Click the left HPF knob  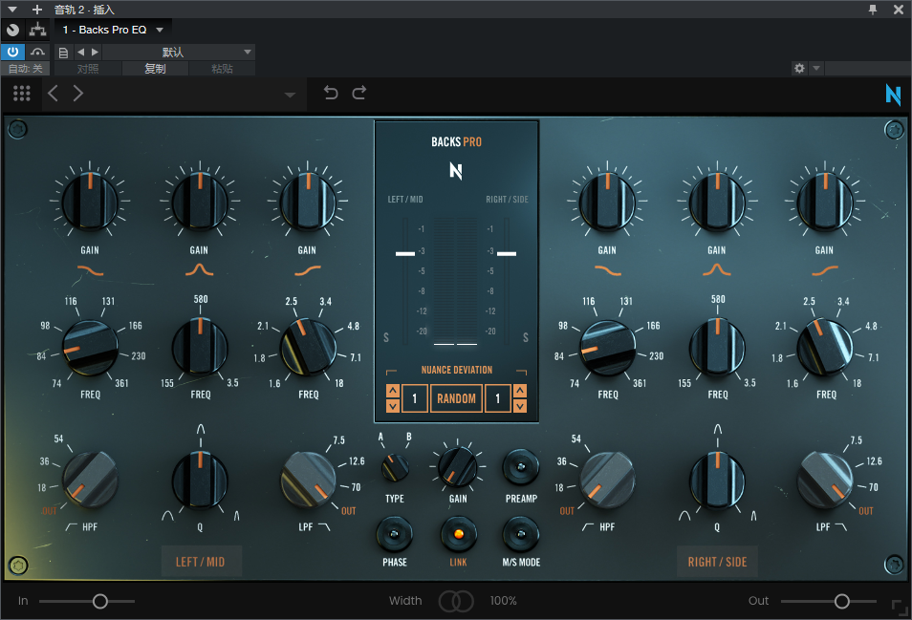90,480
